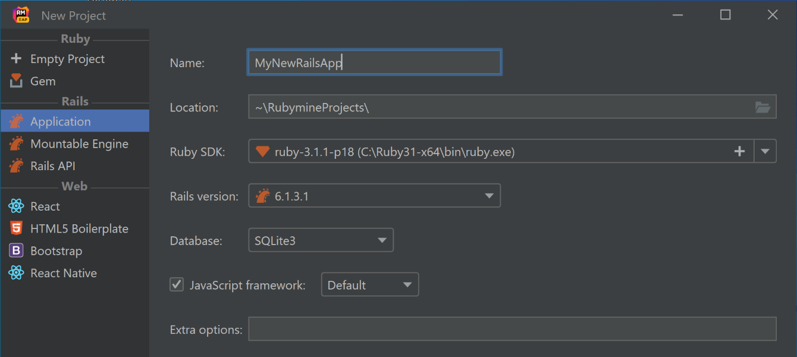Click the Rails Application icon in sidebar
The image size is (797, 357).
click(16, 122)
